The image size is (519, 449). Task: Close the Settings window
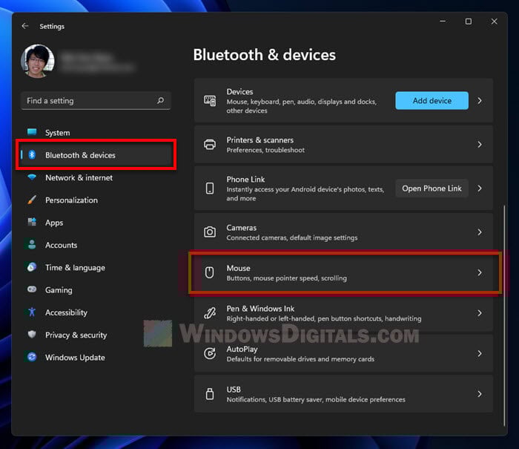click(495, 22)
